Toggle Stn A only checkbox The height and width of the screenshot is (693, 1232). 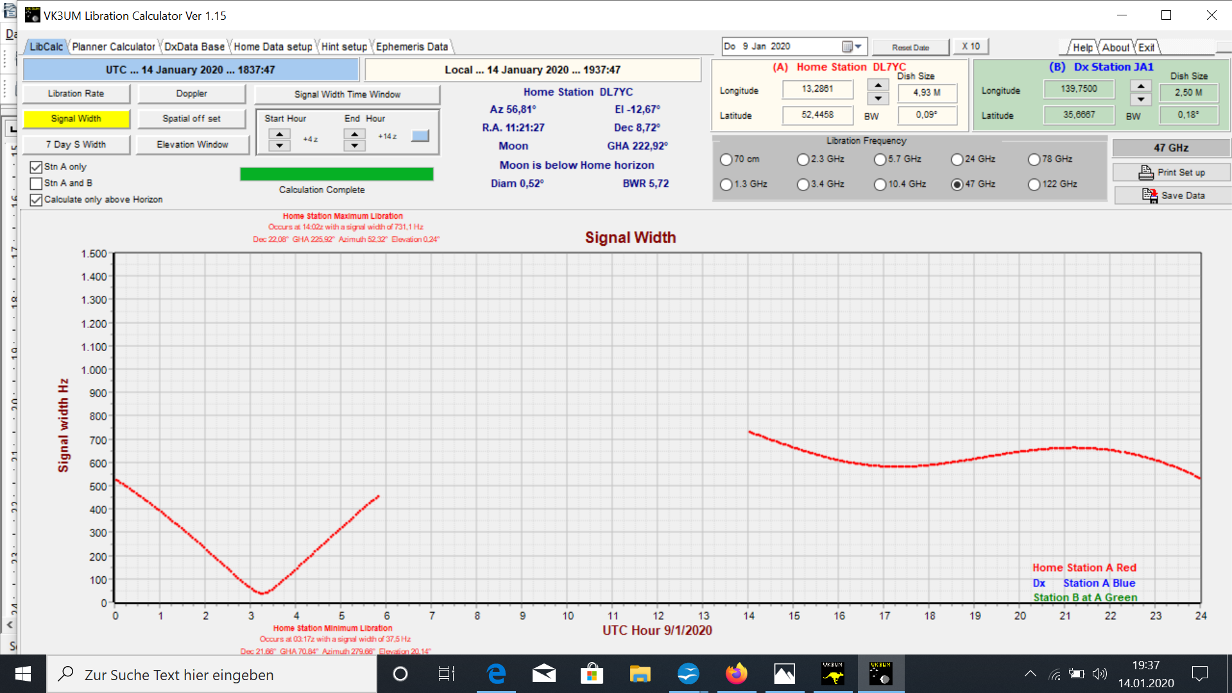tap(36, 167)
